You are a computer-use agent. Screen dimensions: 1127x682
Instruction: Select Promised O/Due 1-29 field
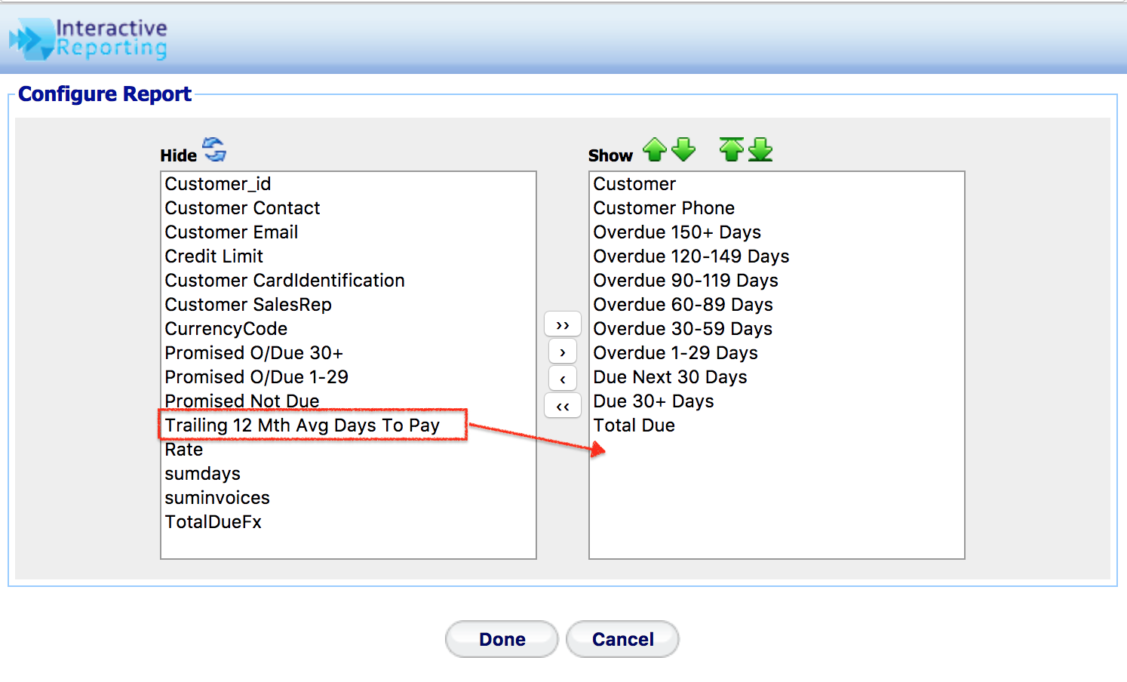(349, 377)
